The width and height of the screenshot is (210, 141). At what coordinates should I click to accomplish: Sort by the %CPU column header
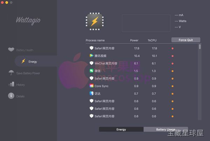(152, 40)
